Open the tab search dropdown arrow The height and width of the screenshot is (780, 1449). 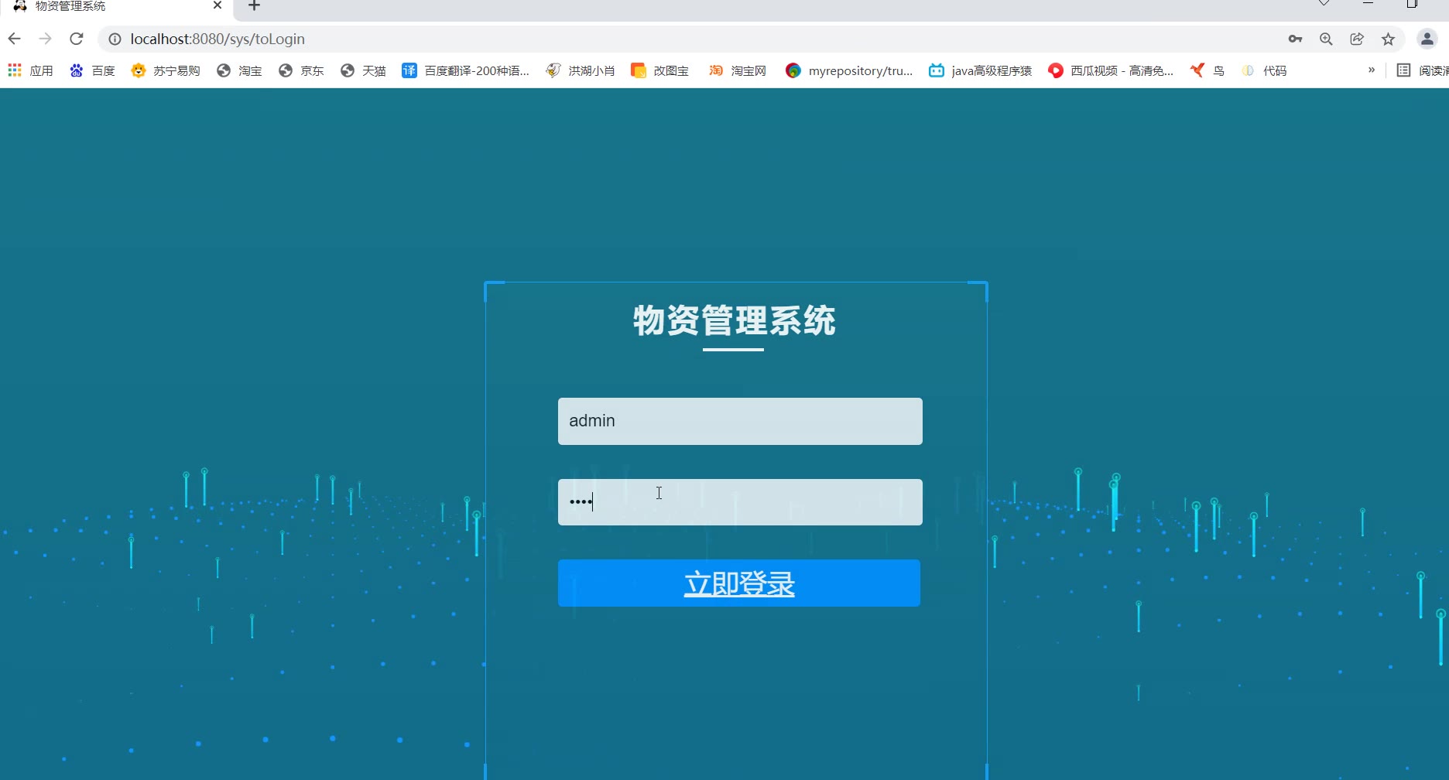coord(1324,4)
